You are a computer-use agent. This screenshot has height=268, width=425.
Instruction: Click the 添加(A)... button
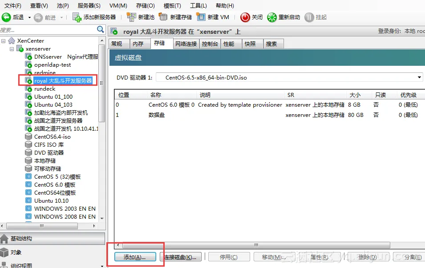point(135,257)
